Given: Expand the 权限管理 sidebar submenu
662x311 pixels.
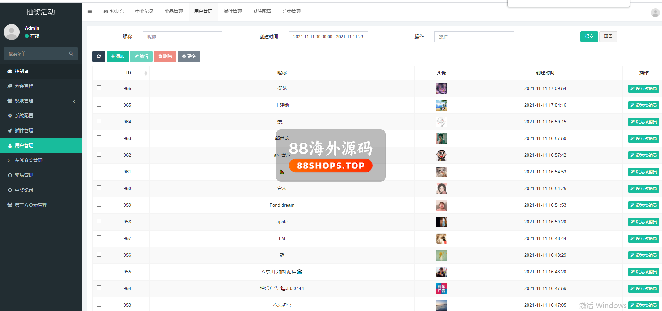Looking at the screenshot, I should (x=41, y=101).
